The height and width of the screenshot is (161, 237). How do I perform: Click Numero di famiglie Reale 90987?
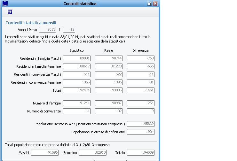click(109, 103)
